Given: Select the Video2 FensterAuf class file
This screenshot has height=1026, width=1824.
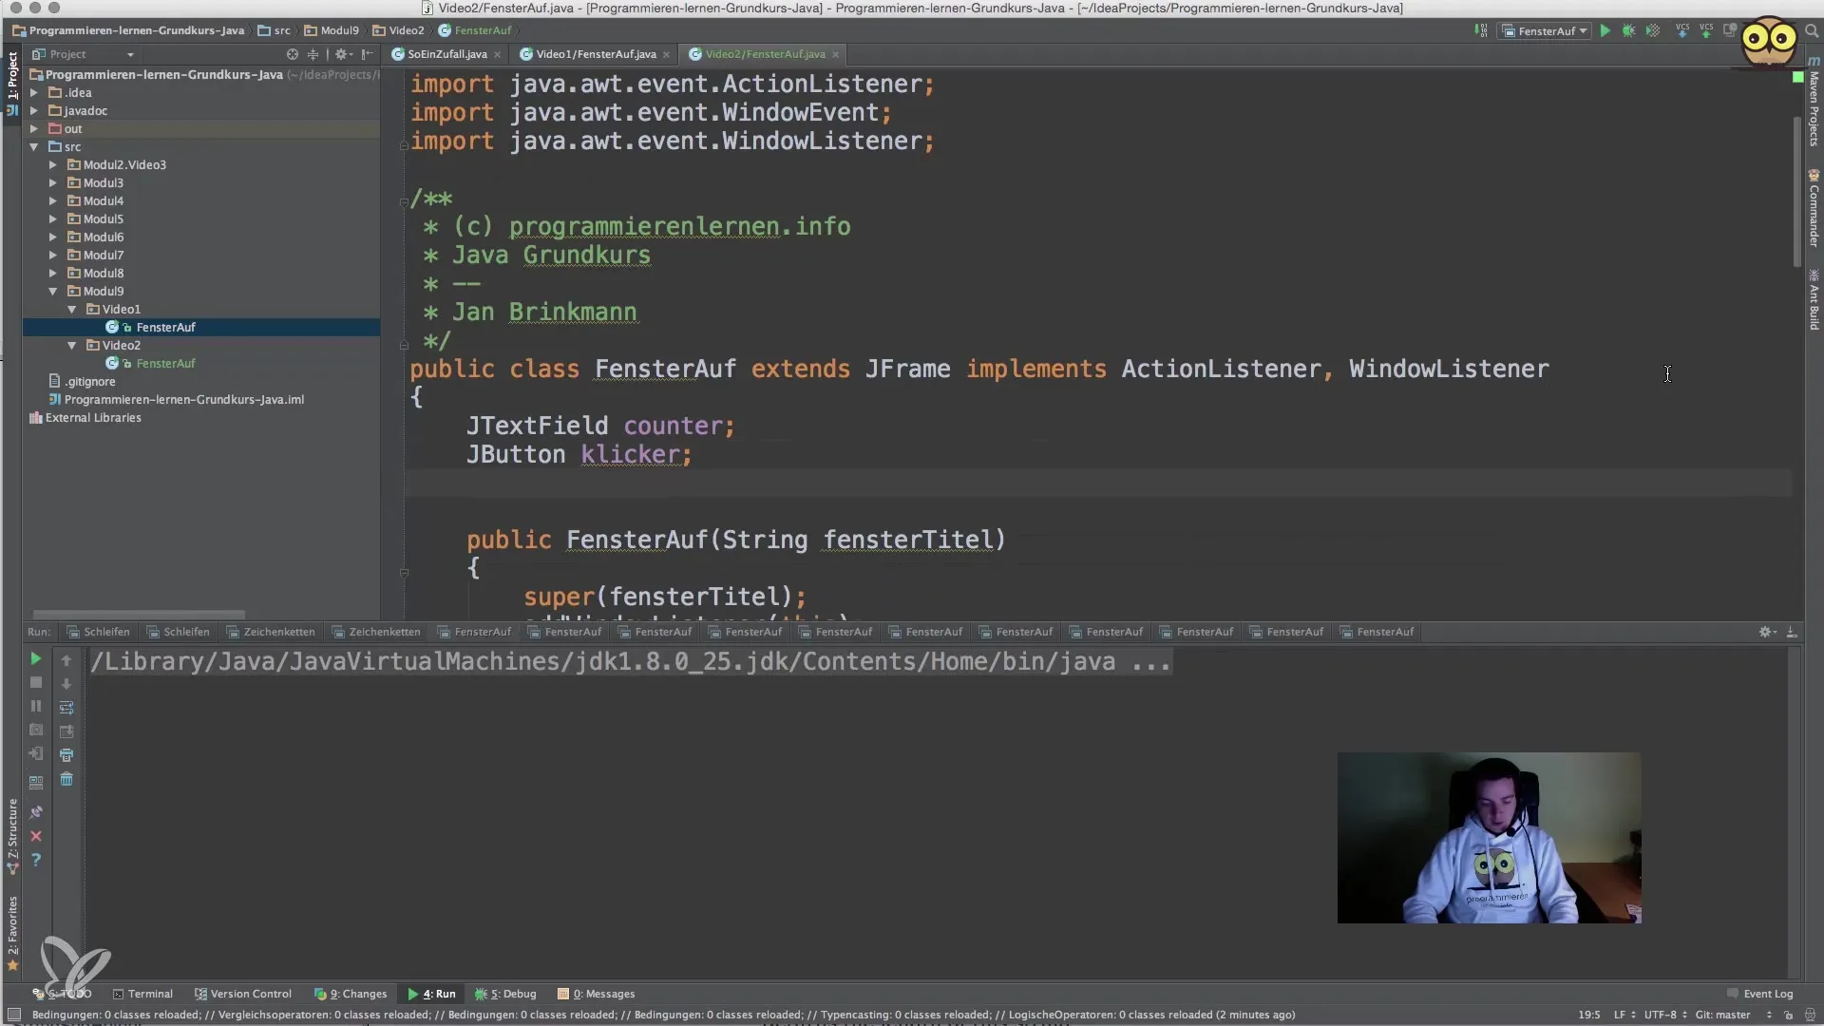Looking at the screenshot, I should click(165, 364).
